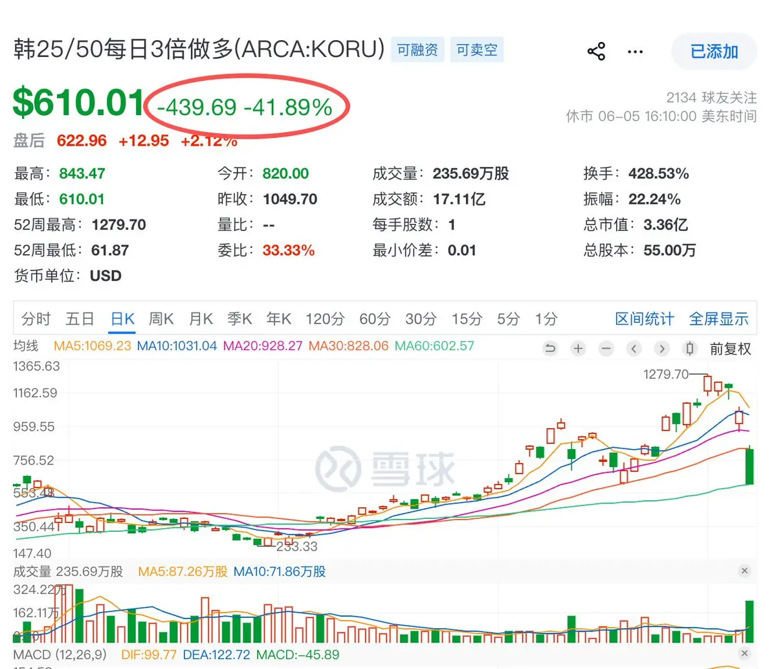Switch to 1分 interval tab

coord(546,319)
